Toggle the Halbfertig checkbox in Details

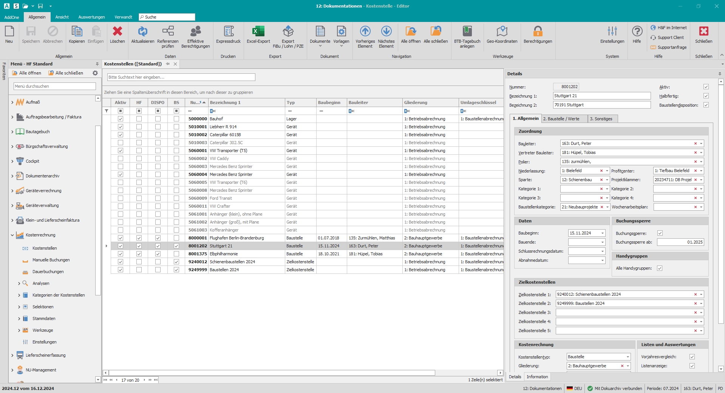(x=706, y=96)
